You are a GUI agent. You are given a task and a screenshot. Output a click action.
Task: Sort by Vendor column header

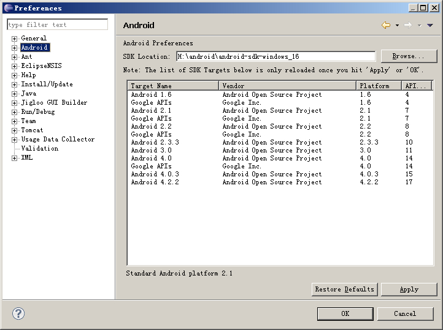(x=287, y=86)
